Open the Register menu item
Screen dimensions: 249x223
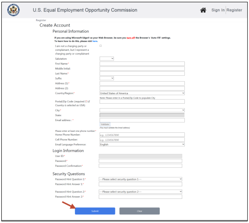234,10
